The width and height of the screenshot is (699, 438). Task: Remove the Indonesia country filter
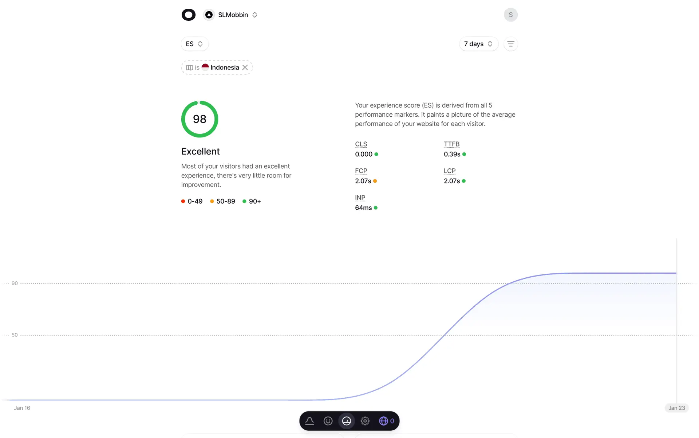[245, 68]
